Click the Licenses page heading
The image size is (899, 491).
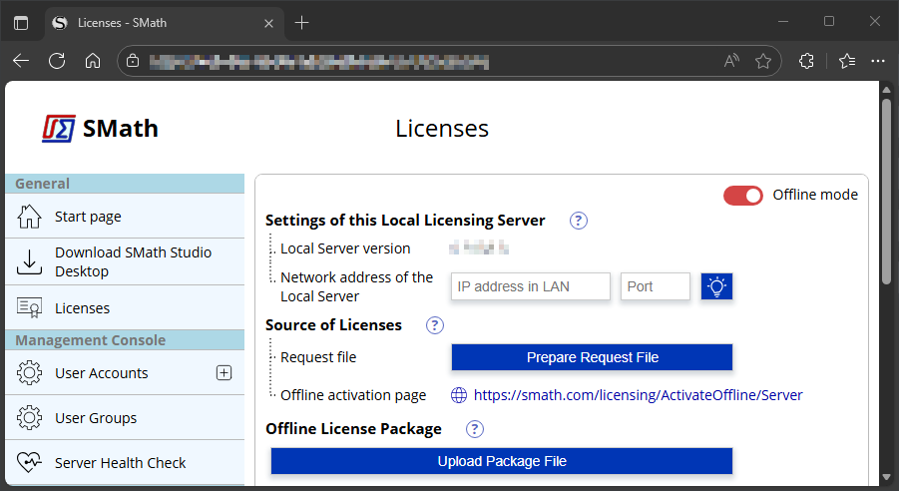(442, 129)
